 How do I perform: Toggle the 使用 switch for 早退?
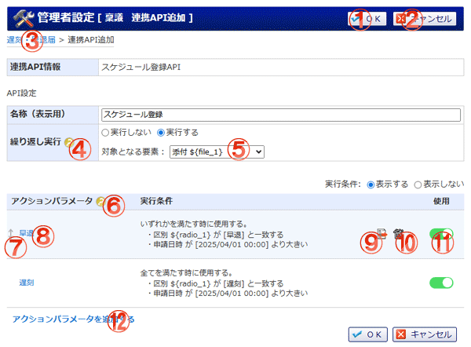coord(441,234)
